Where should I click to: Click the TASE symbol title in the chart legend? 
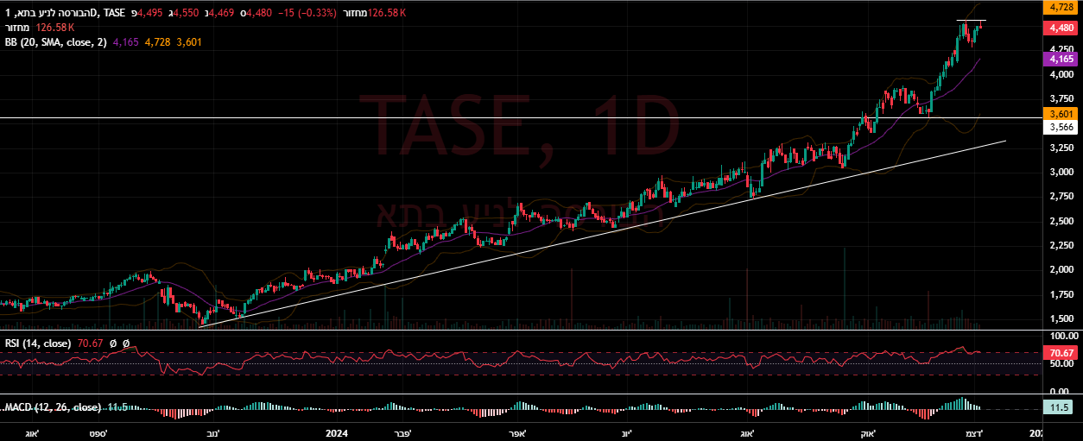click(x=65, y=13)
